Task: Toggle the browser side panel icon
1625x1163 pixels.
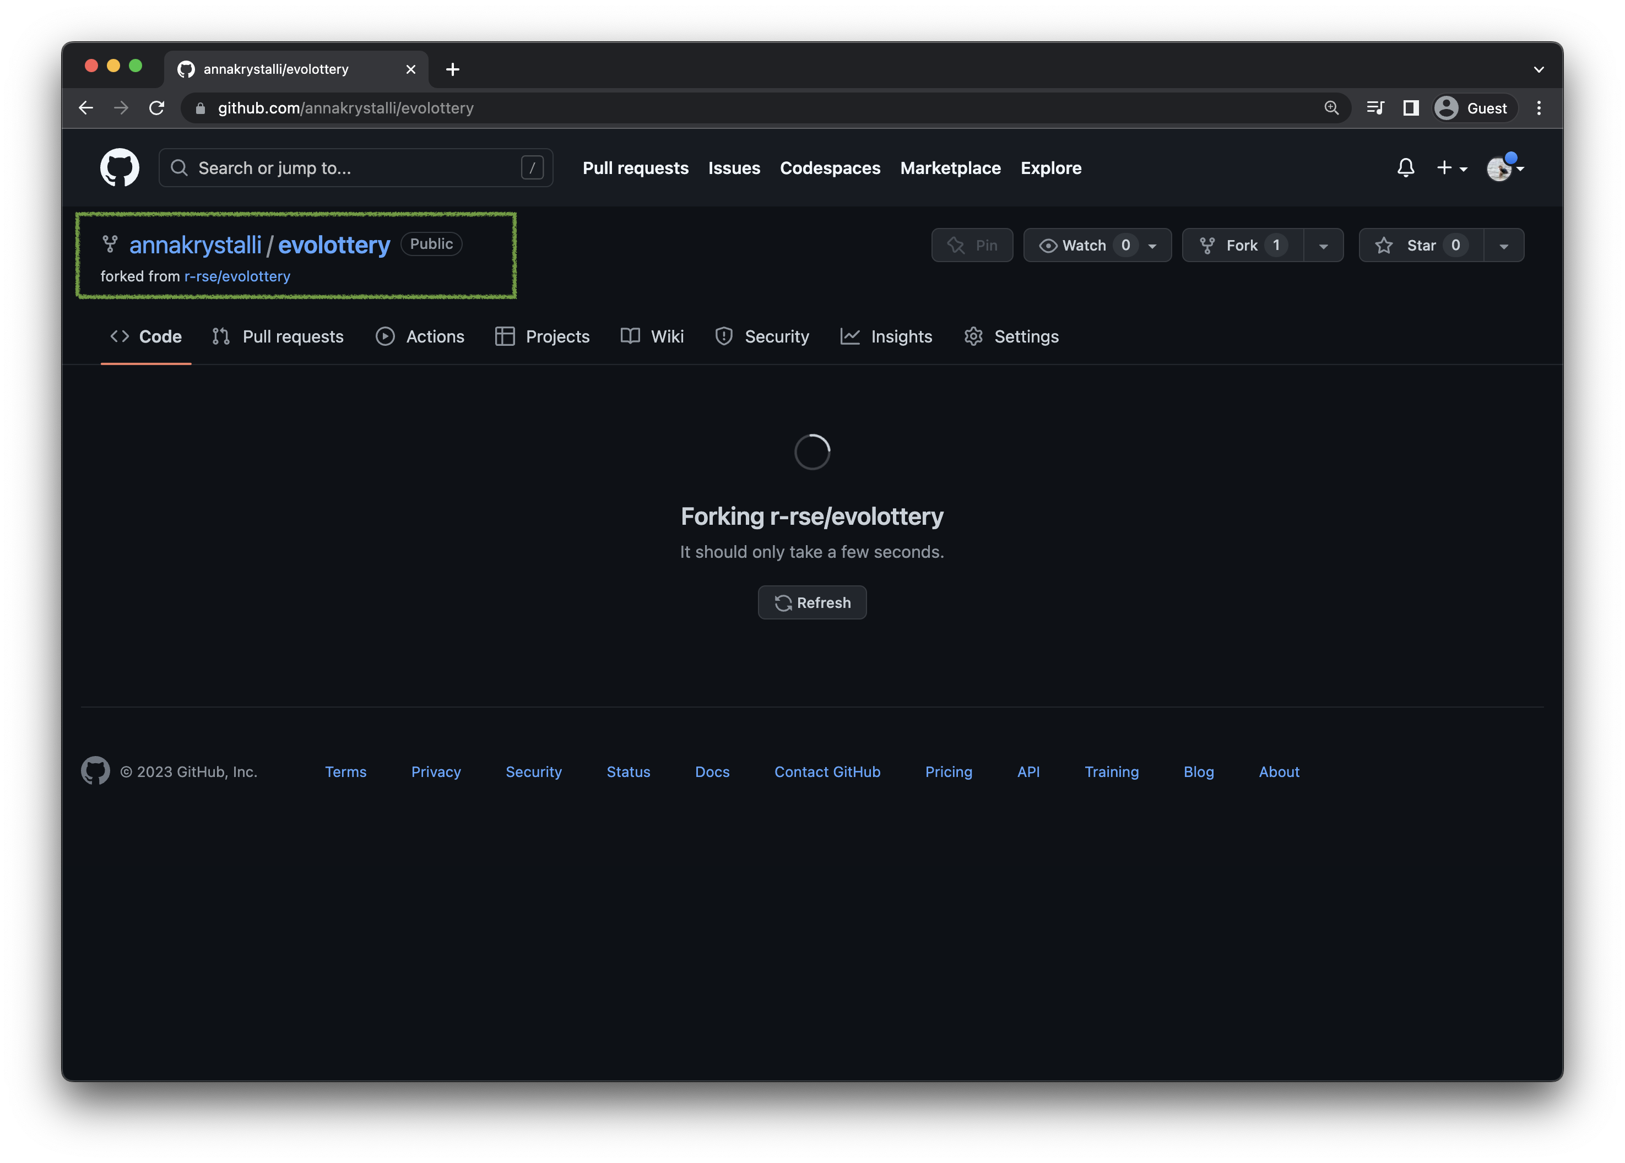Action: click(x=1410, y=108)
